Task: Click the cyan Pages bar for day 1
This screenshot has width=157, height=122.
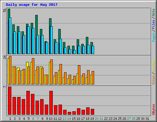Action: point(10,36)
